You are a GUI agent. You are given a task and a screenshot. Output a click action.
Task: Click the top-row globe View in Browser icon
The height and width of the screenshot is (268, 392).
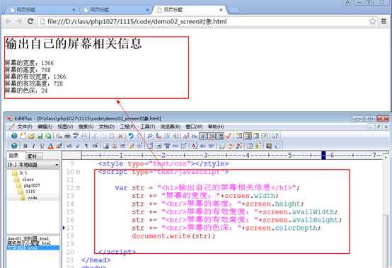click(x=14, y=136)
